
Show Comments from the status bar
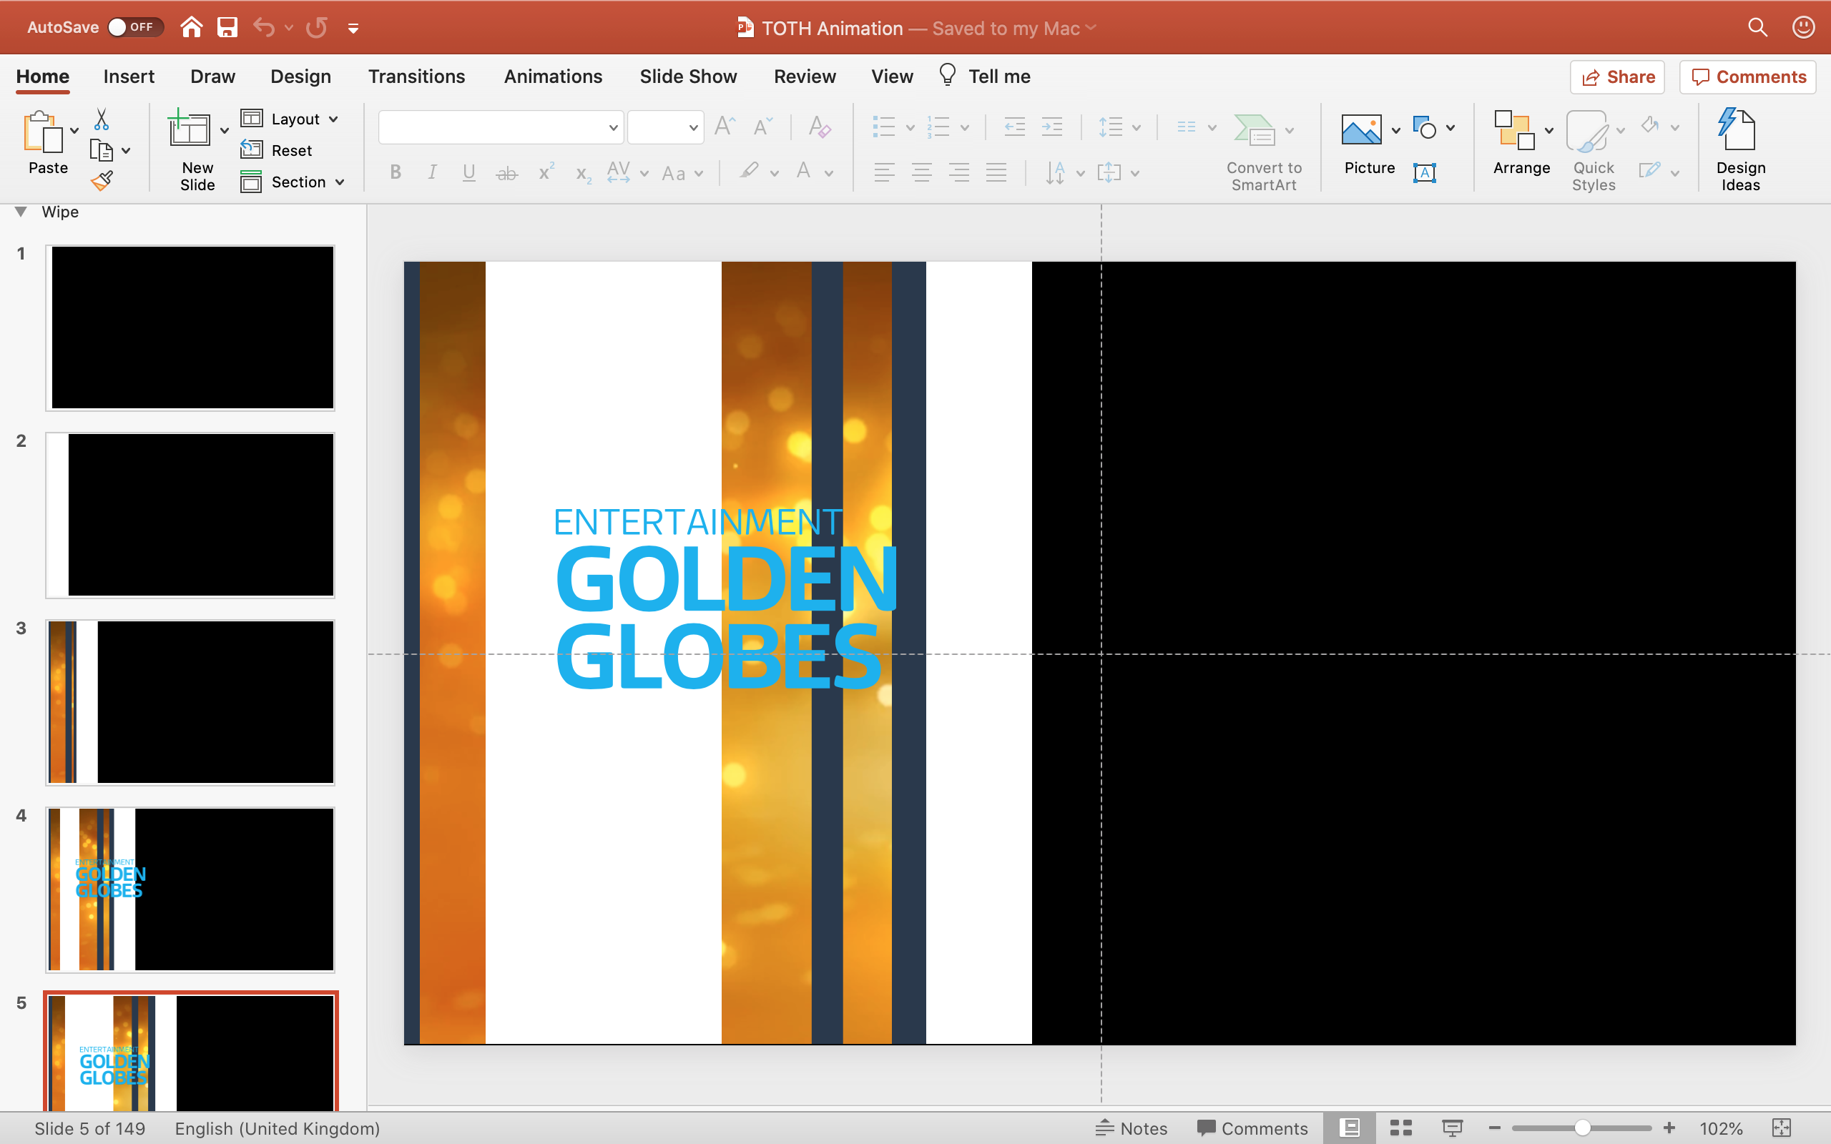click(x=1252, y=1128)
